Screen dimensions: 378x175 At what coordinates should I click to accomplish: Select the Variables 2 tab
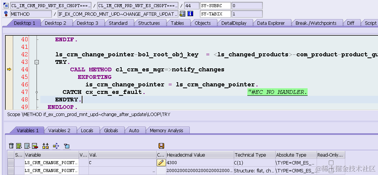click(59, 130)
